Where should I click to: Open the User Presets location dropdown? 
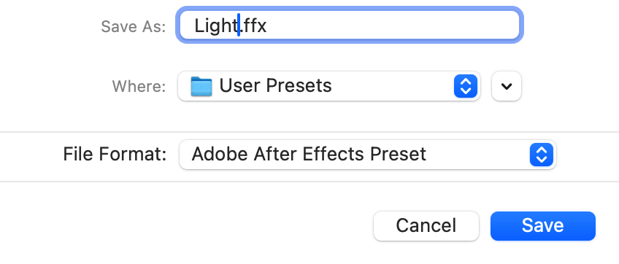click(328, 86)
